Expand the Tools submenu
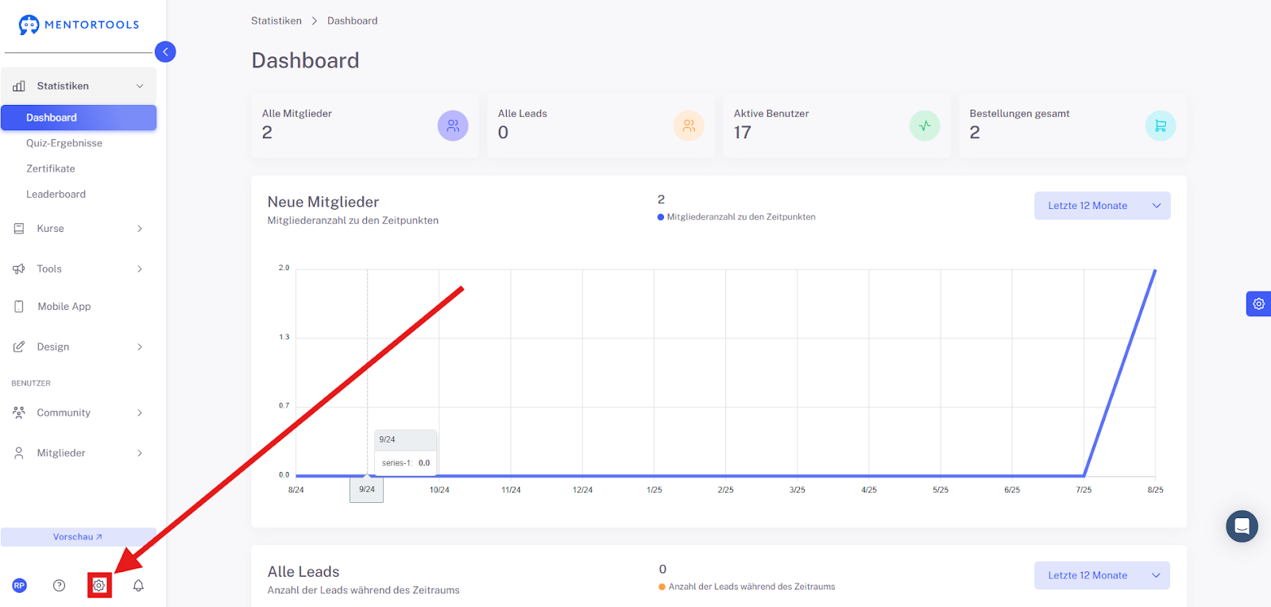Viewport: 1271px width, 607px height. point(140,269)
